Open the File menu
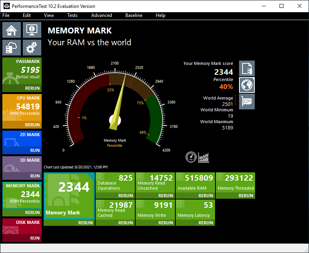 point(6,15)
